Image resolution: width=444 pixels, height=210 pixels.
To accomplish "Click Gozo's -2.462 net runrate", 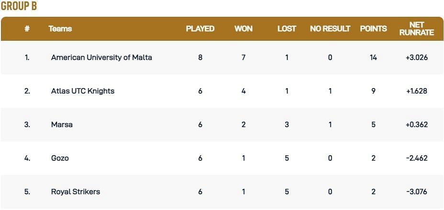I will [x=416, y=158].
